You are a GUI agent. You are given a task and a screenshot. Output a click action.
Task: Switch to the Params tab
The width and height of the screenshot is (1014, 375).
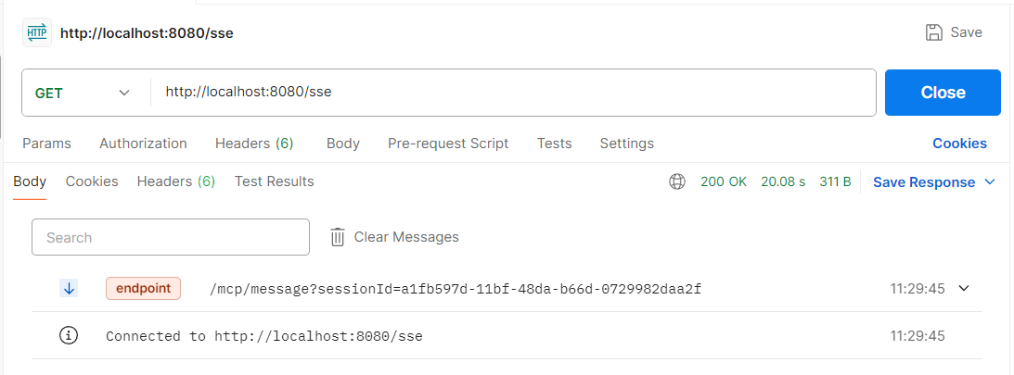[46, 144]
